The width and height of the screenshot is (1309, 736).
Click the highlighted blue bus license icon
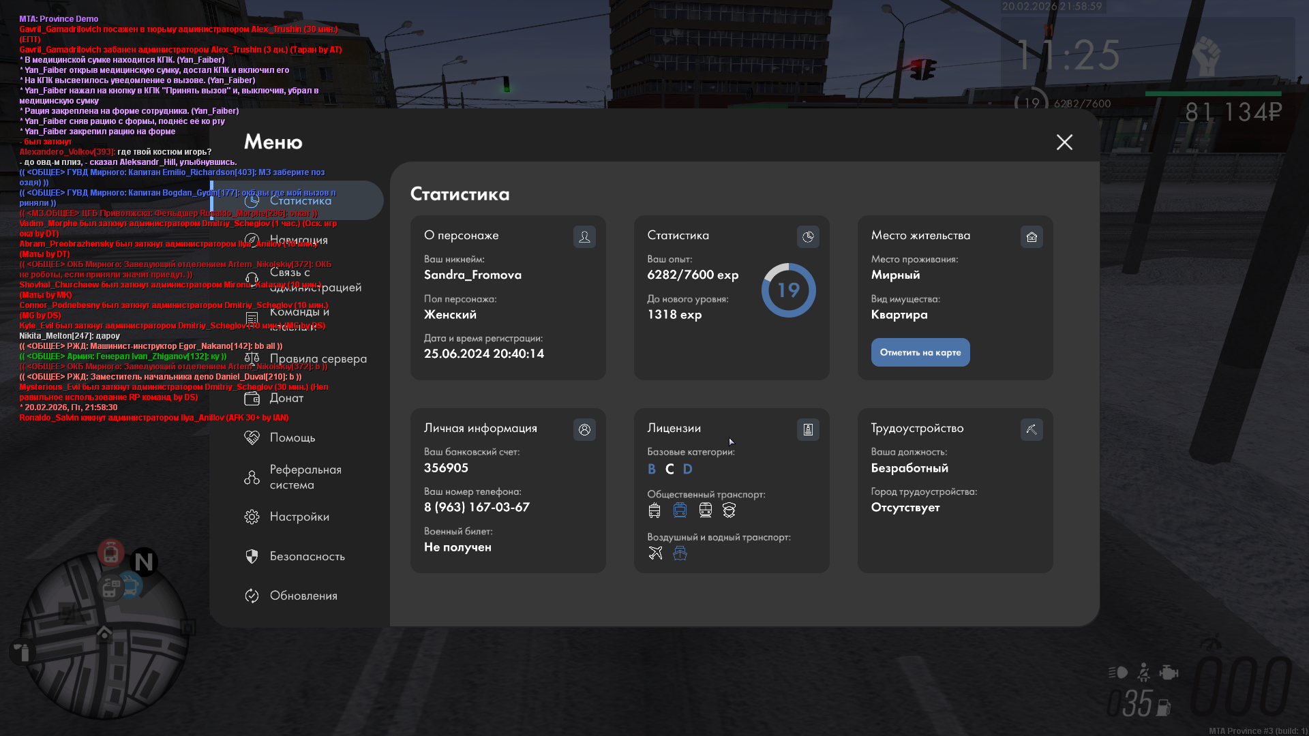680,510
